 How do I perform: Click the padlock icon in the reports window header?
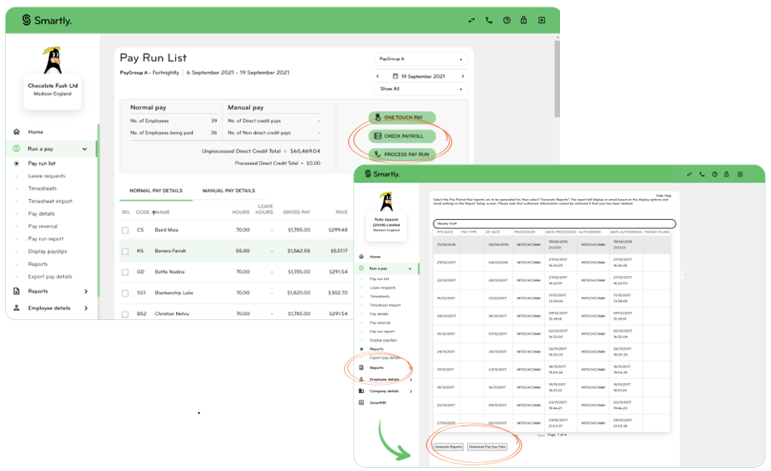(x=726, y=174)
